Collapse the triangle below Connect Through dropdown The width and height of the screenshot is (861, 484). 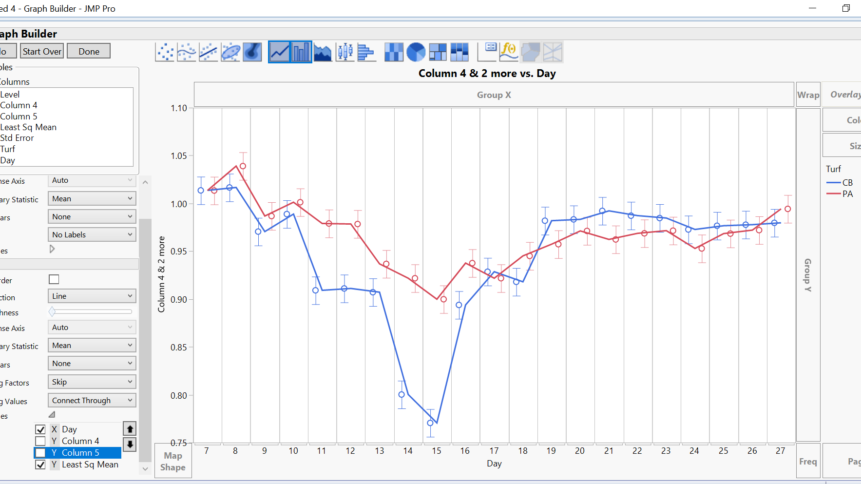point(52,414)
